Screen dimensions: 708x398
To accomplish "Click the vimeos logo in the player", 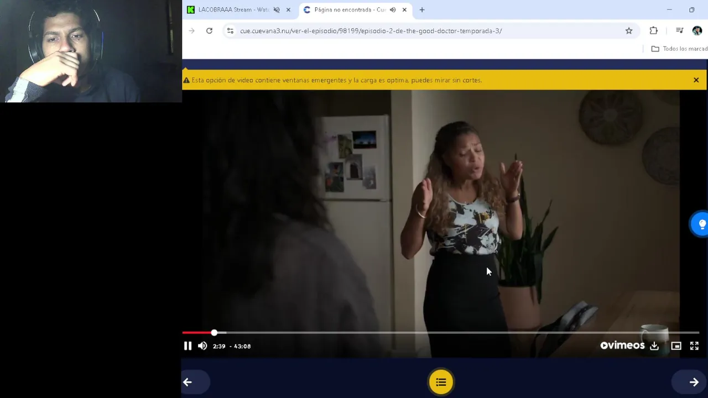I will (x=622, y=345).
